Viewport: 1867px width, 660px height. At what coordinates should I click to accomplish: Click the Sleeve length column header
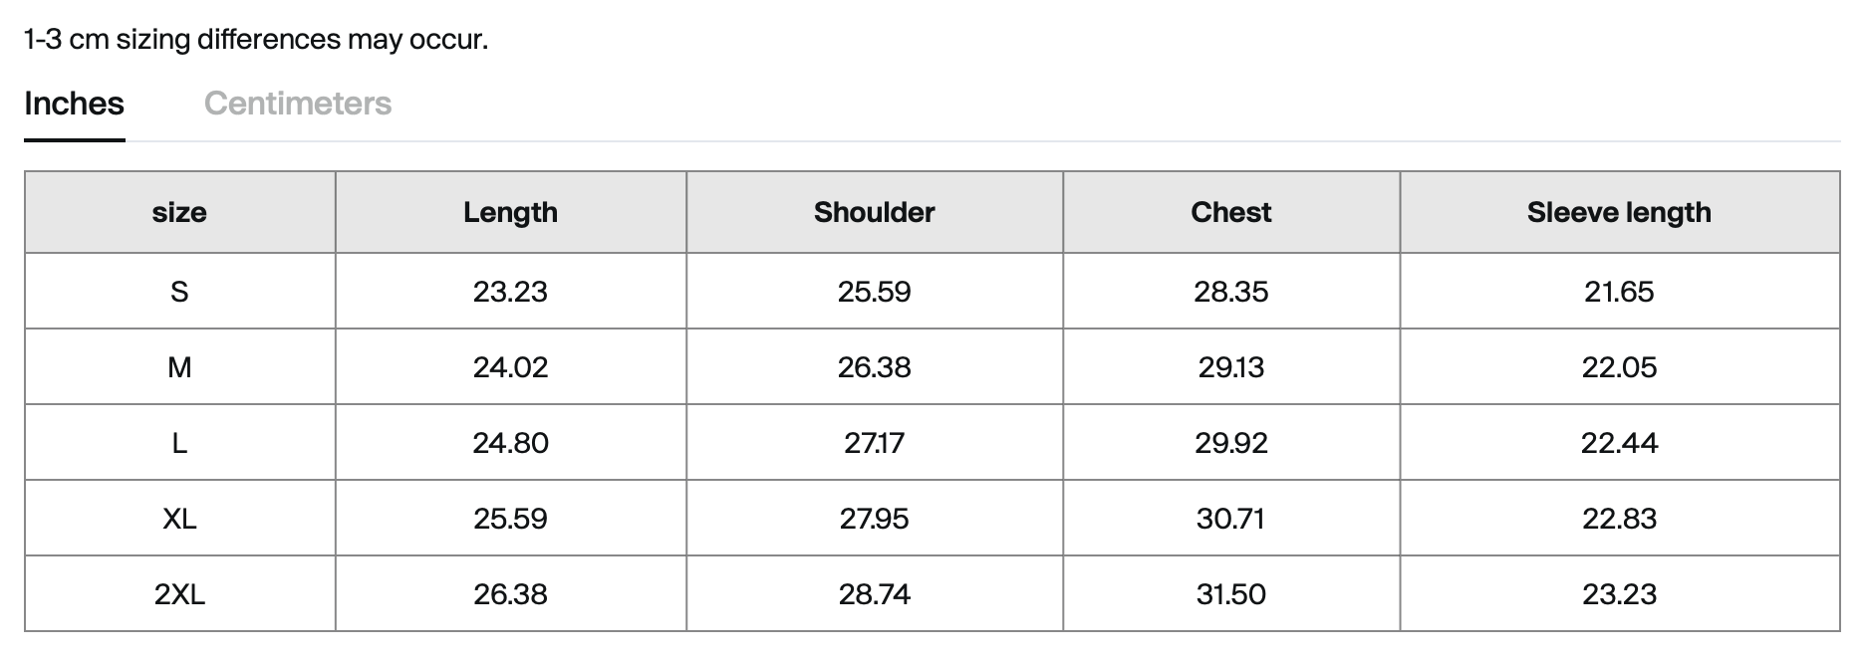(x=1619, y=212)
